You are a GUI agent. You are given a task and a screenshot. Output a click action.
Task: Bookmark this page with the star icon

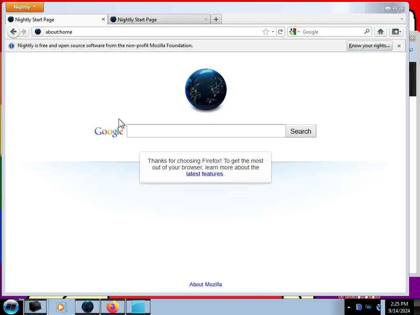[265, 32]
